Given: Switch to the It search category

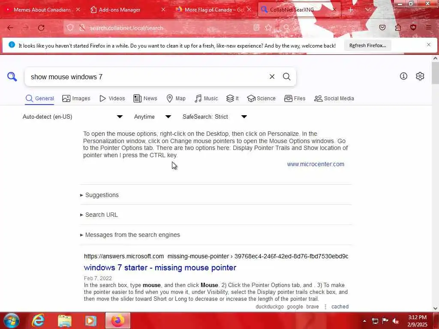Looking at the screenshot, I should coord(232,99).
